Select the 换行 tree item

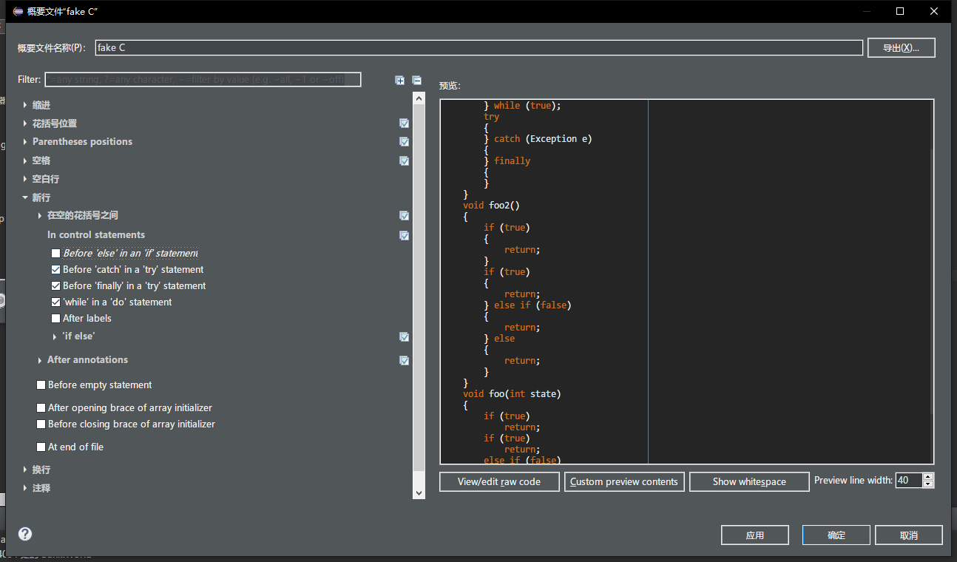pyautogui.click(x=41, y=470)
